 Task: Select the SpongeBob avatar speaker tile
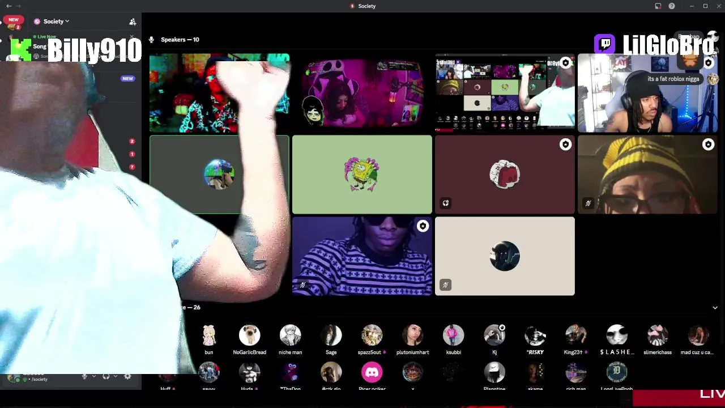[362, 175]
